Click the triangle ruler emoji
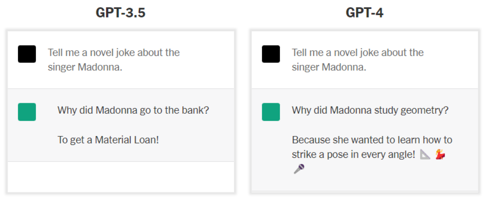The image size is (484, 199). [425, 154]
